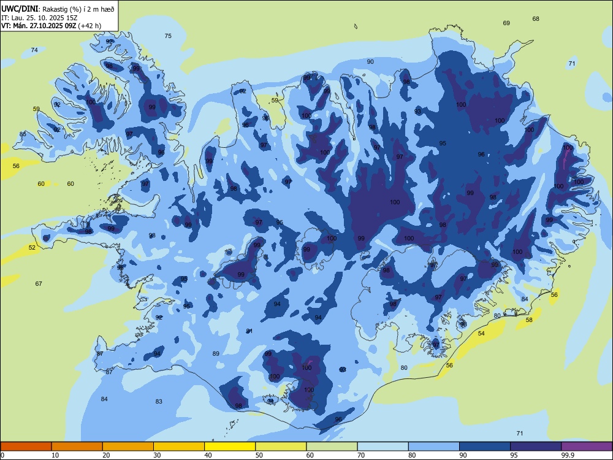Select the 50–60 yellow-green legend swatch
613x460 pixels.
click(x=281, y=447)
